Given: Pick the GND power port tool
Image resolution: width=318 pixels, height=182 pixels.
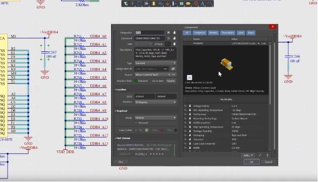Looking at the screenshot, I should pyautogui.click(x=168, y=4).
